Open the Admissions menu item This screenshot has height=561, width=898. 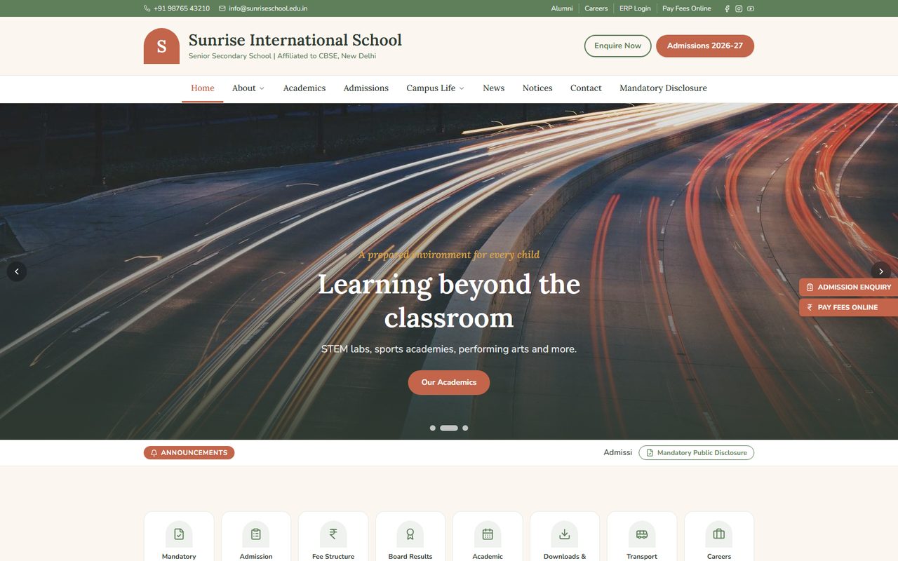click(366, 88)
